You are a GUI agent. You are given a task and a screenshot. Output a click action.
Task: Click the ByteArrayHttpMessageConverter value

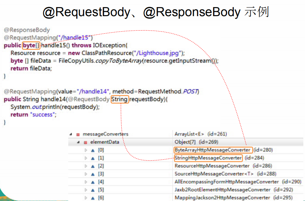[x=213, y=150]
